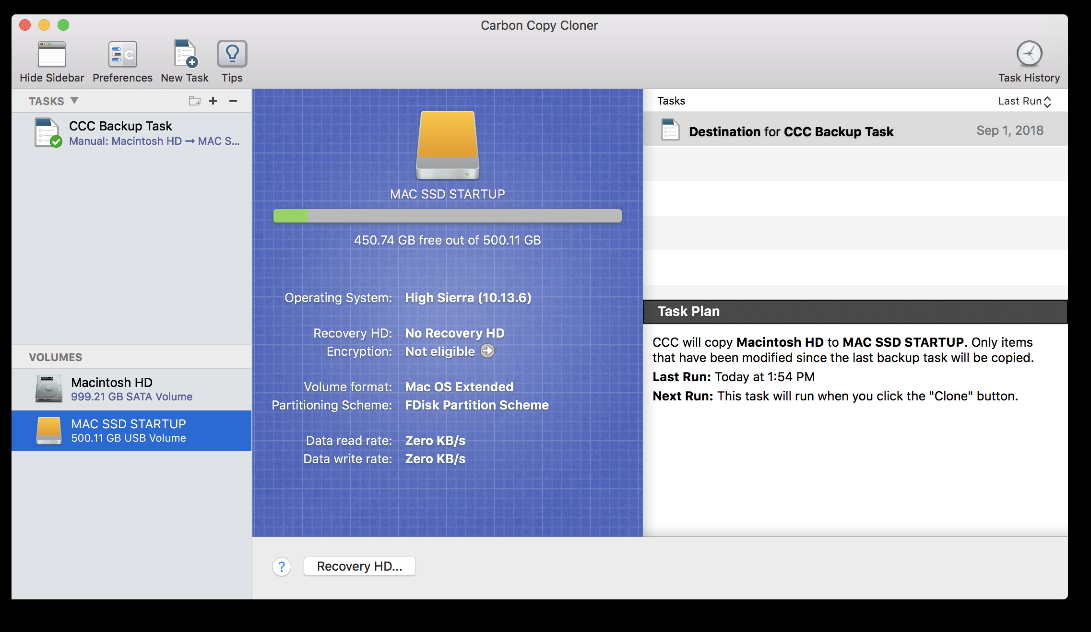Click the Next Run description text

click(867, 396)
